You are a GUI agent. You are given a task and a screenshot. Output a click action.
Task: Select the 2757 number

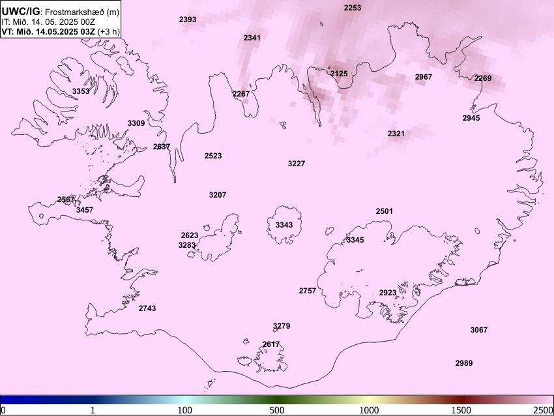point(308,291)
